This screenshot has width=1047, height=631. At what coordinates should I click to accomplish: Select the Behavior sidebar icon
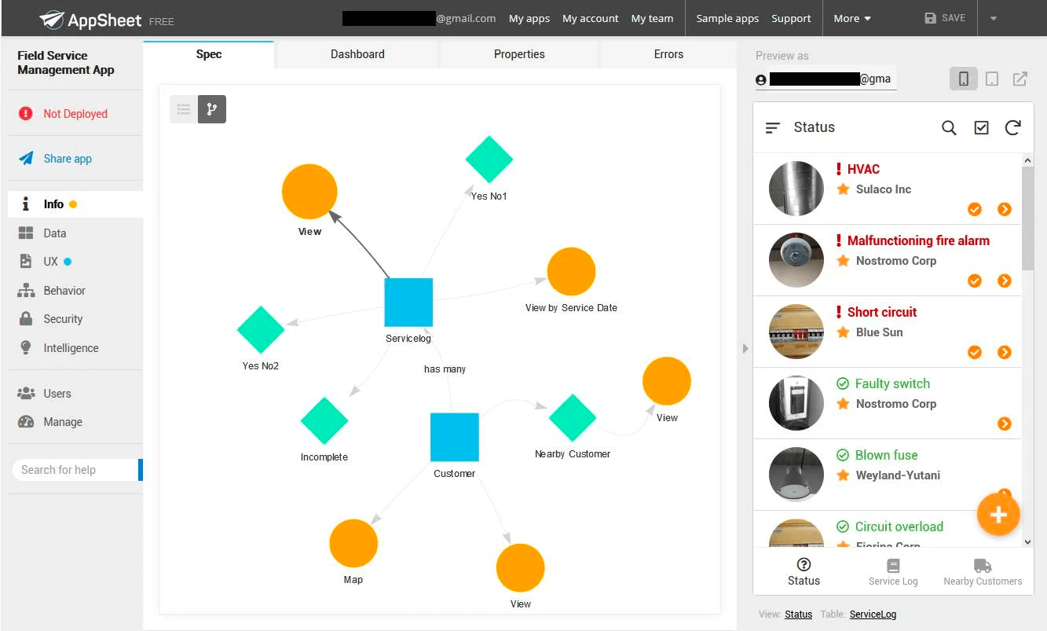26,291
